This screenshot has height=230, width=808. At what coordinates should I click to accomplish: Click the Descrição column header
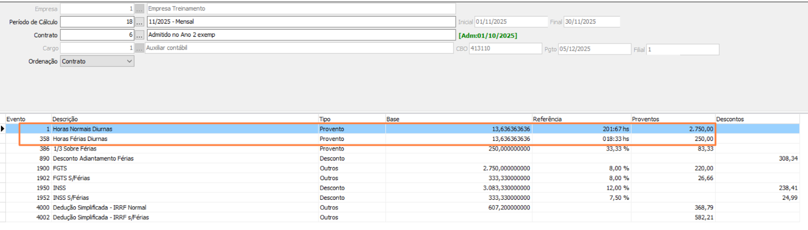66,119
